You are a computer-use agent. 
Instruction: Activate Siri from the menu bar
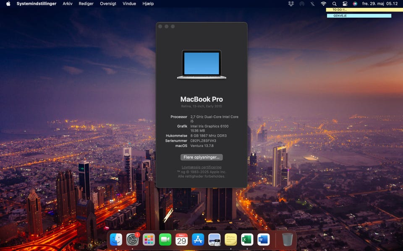(x=355, y=4)
